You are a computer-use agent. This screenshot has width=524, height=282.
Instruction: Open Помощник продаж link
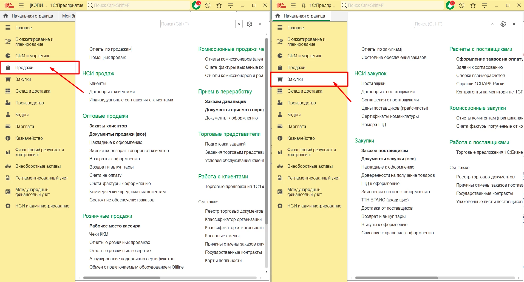point(107,57)
